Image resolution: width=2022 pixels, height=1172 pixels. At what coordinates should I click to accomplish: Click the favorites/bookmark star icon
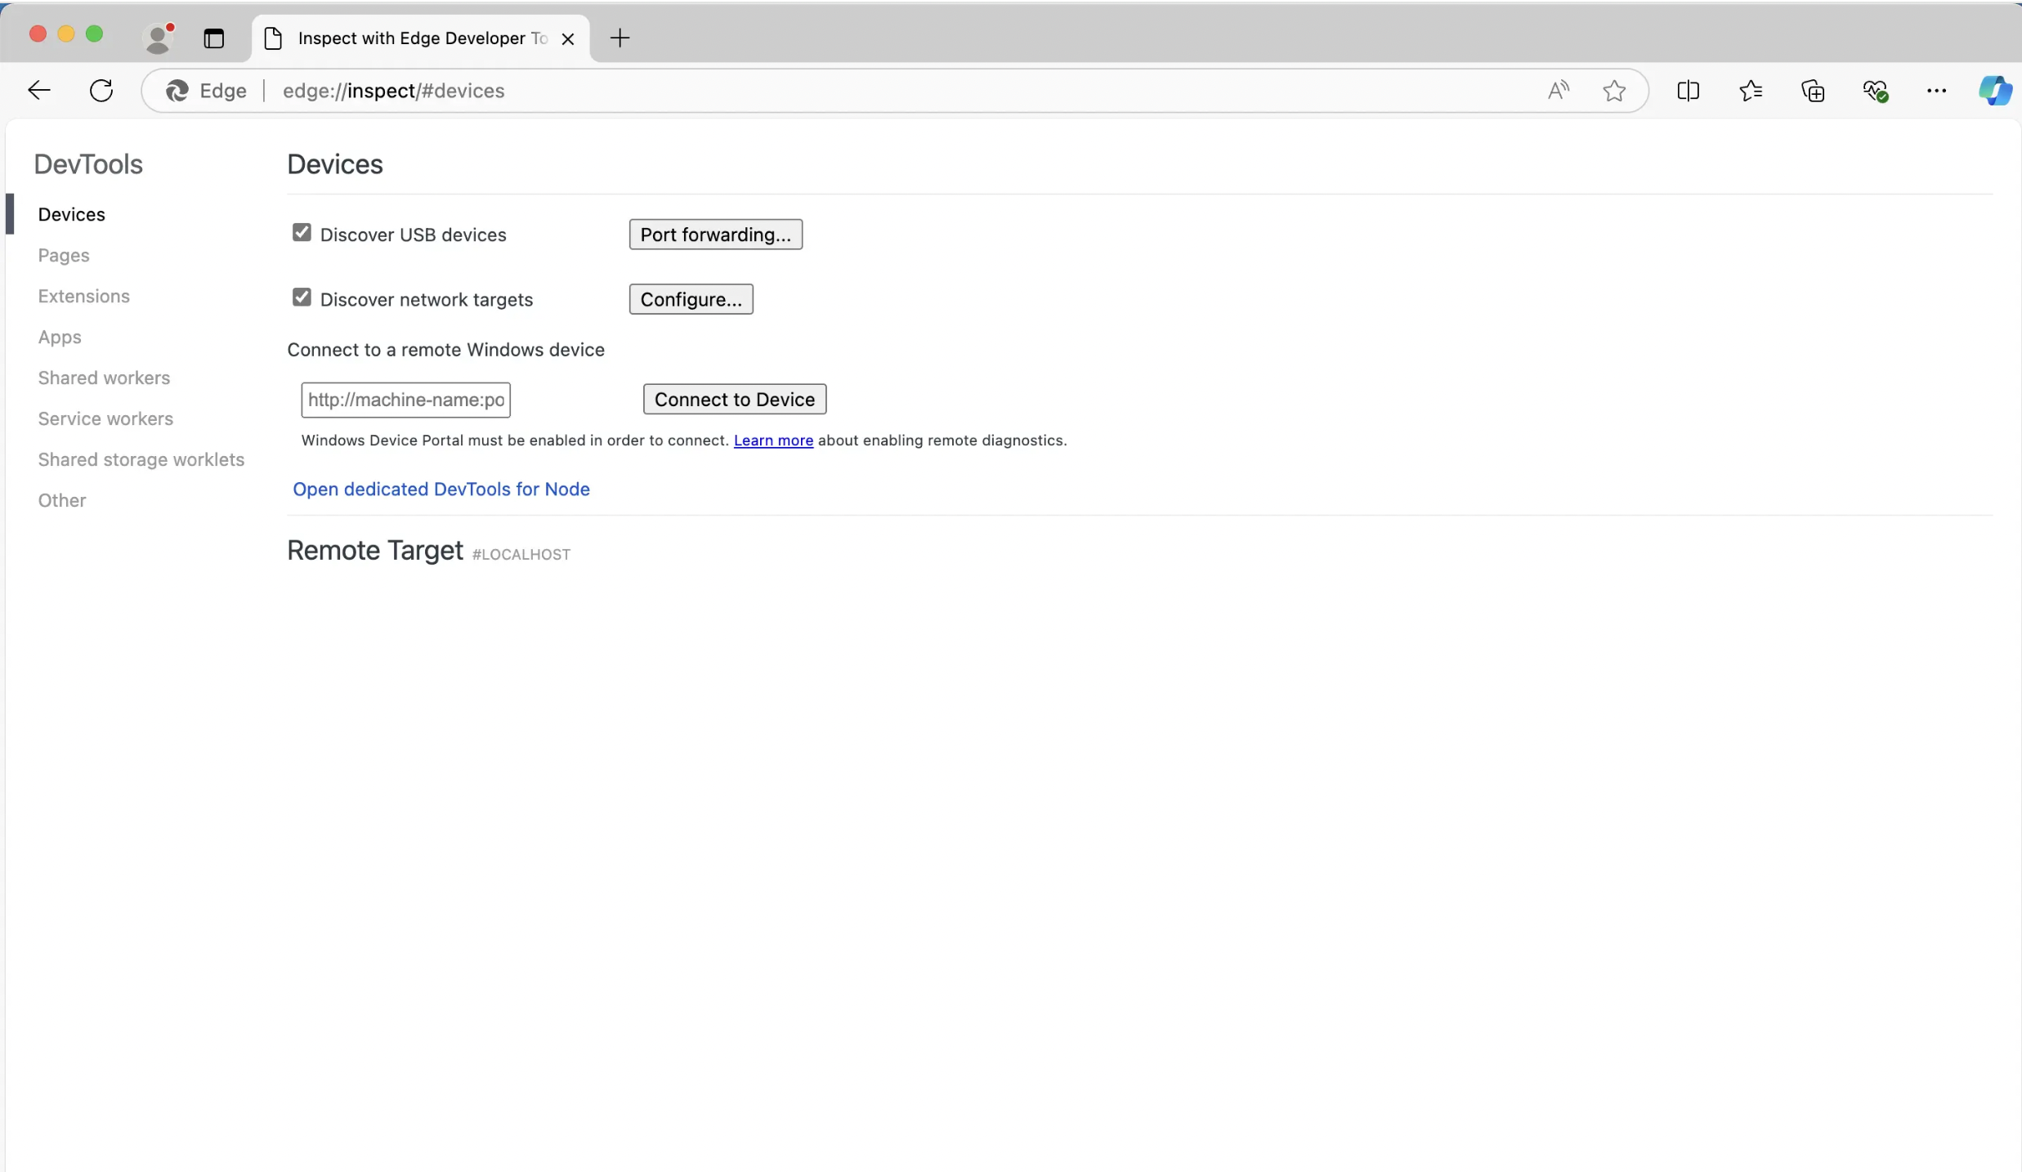1613,91
